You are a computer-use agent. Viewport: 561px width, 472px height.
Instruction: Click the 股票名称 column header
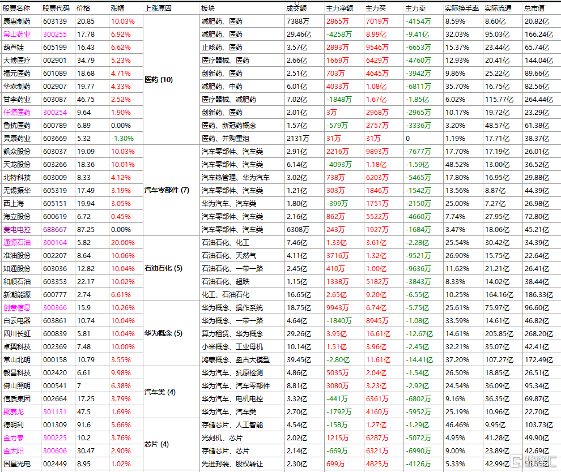(x=16, y=8)
